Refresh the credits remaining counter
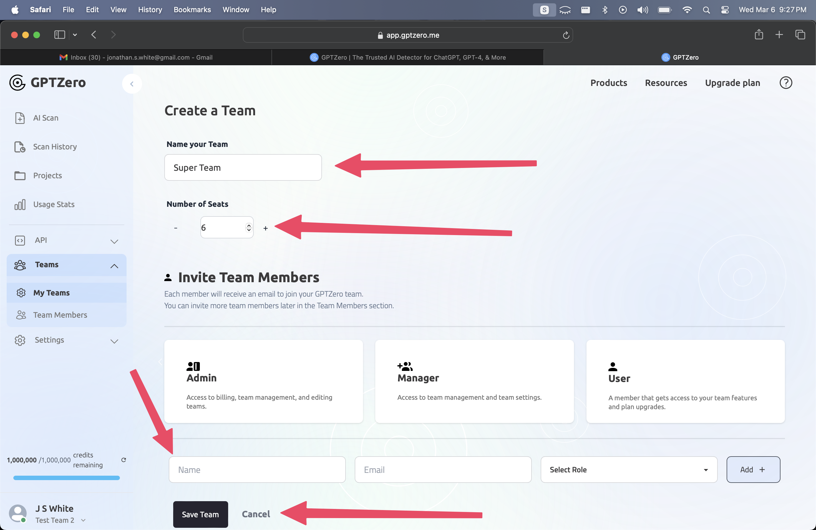The height and width of the screenshot is (530, 816). click(x=124, y=460)
